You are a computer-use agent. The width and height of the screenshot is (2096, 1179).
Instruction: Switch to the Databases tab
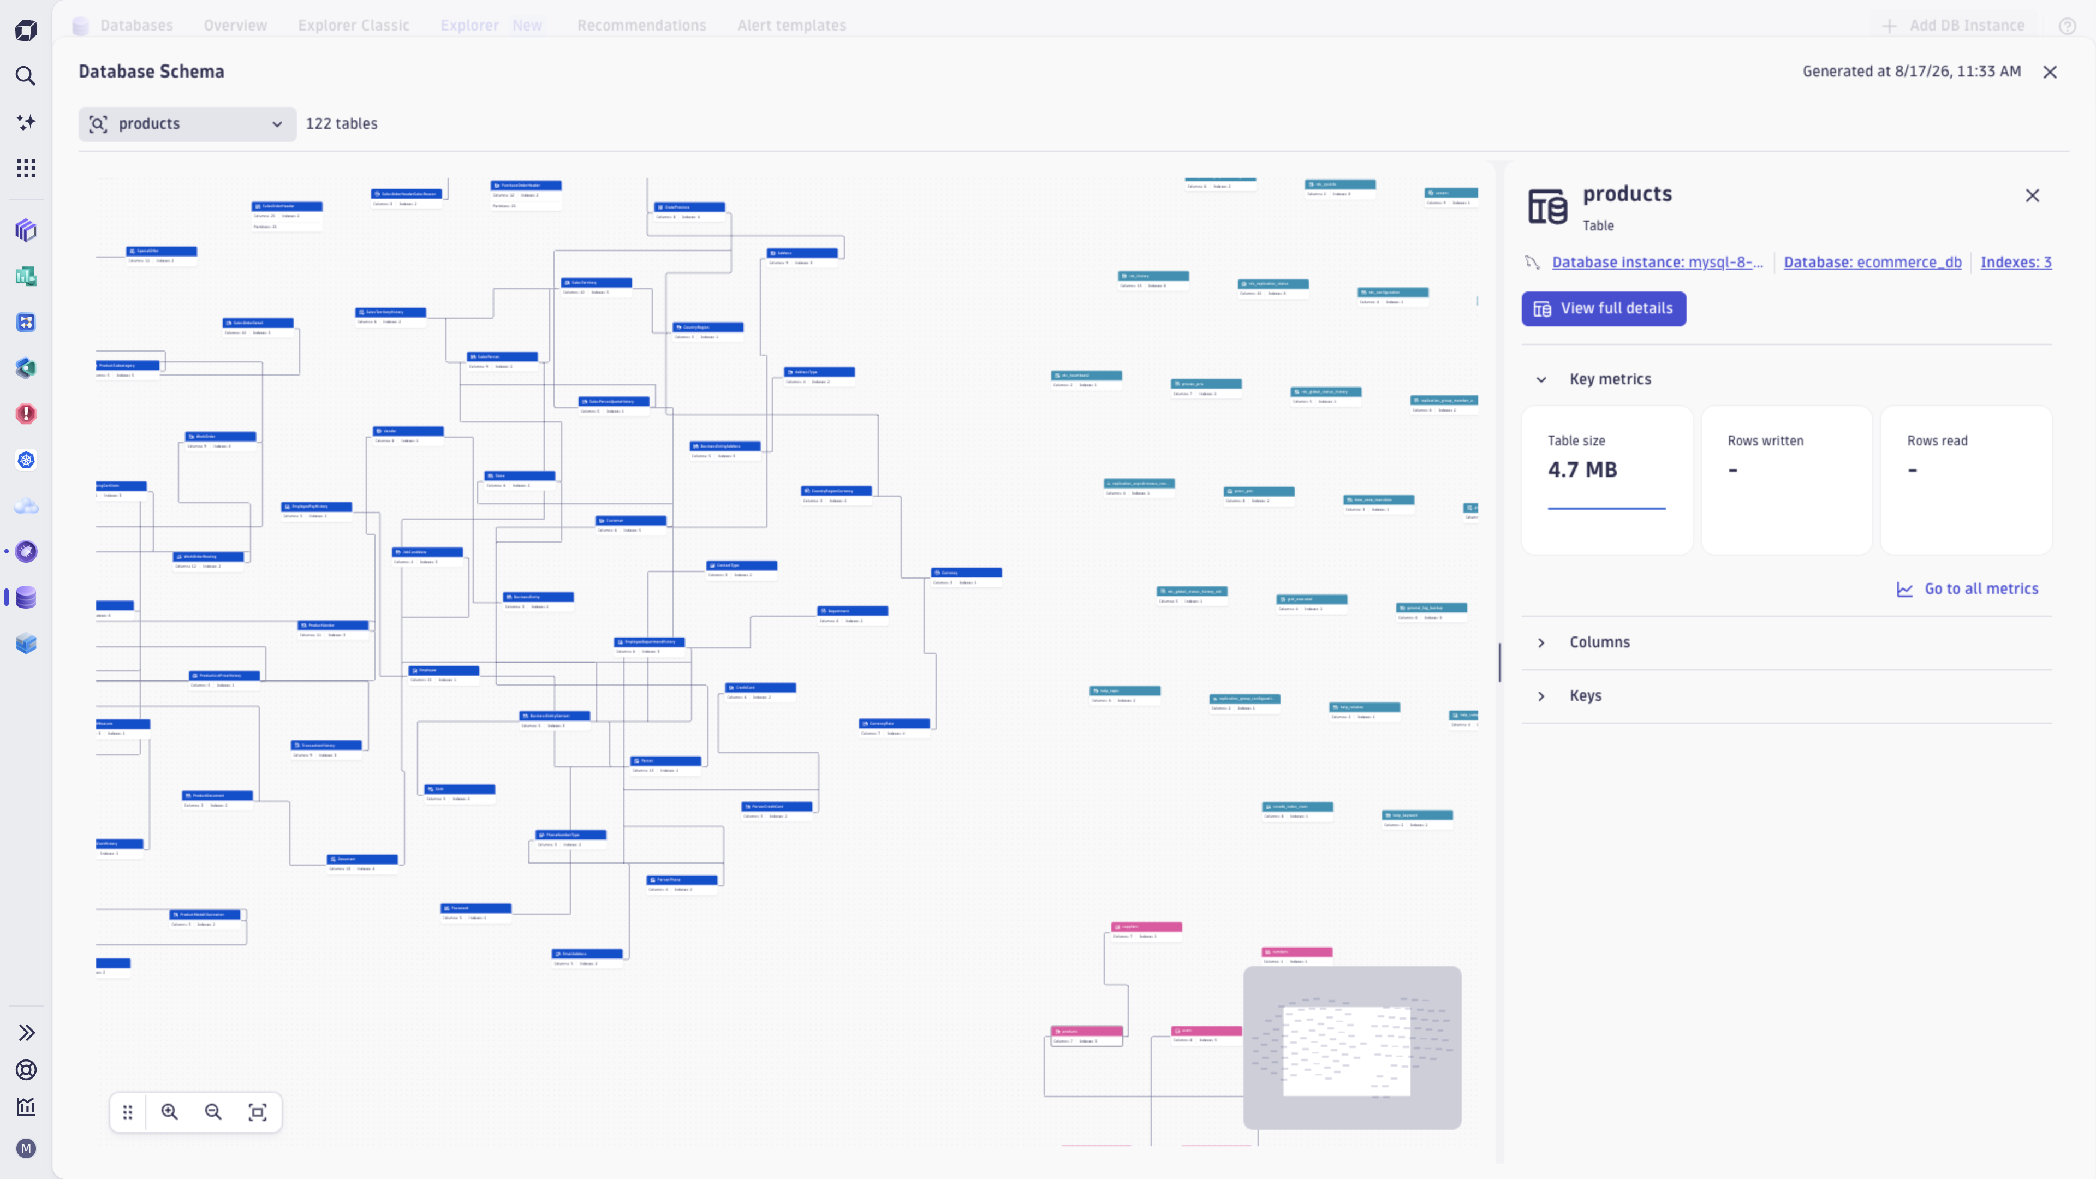coord(136,25)
